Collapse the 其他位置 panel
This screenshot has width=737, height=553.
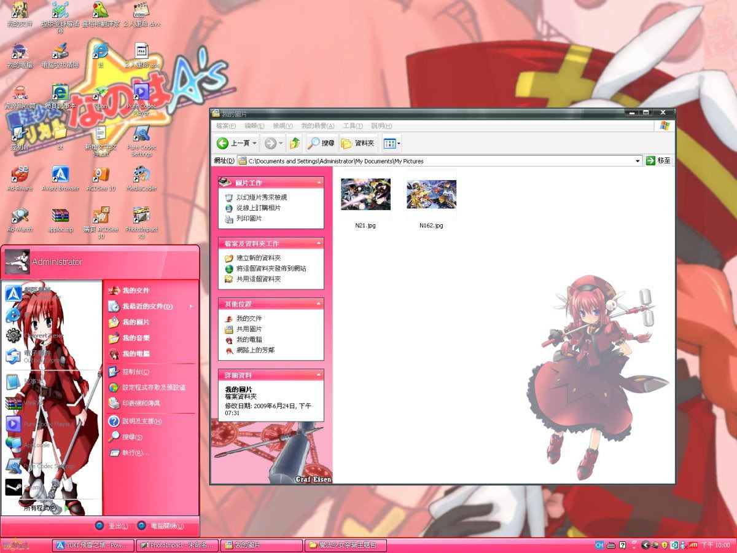click(x=319, y=304)
